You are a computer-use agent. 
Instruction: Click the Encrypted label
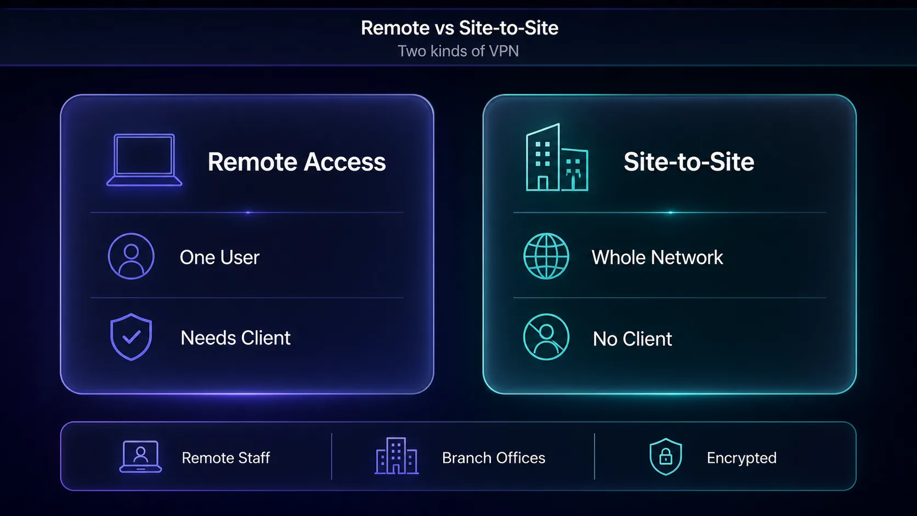pyautogui.click(x=741, y=458)
